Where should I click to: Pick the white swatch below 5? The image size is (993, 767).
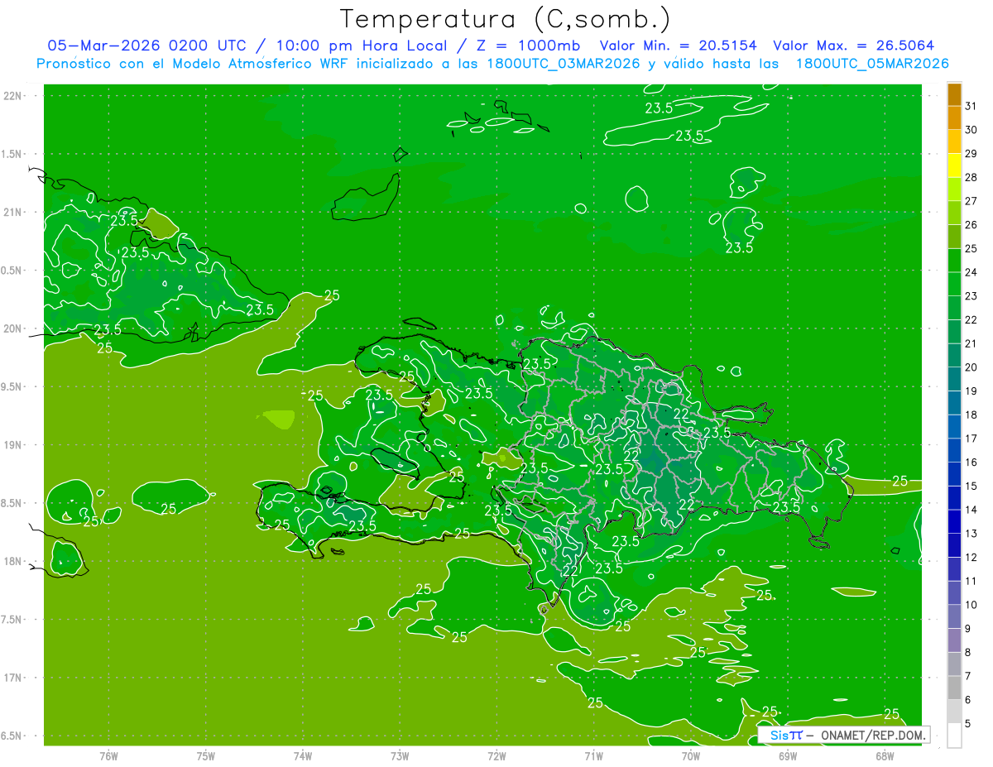tap(954, 736)
